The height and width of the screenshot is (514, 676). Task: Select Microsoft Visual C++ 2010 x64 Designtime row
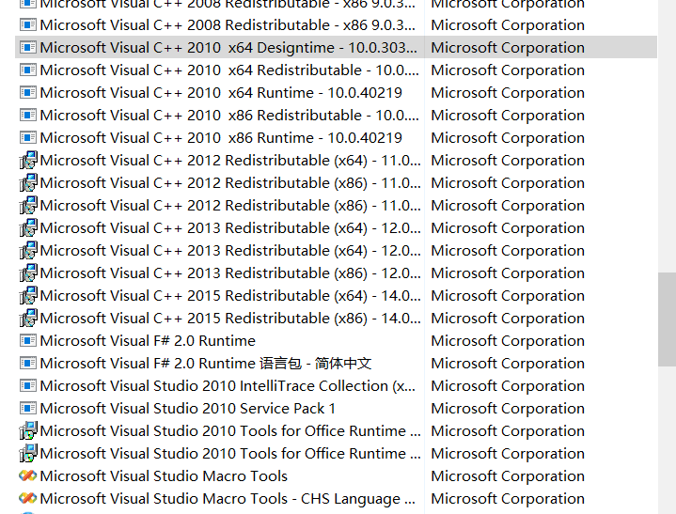336,47
